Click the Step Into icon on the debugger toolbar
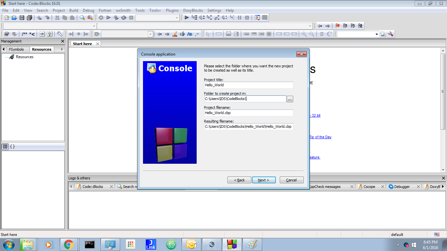This screenshot has width=447, height=251. (209, 18)
